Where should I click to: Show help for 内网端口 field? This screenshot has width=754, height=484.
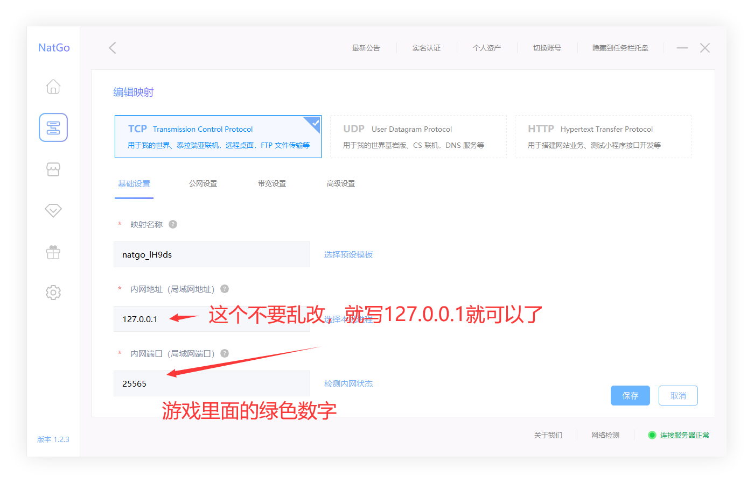225,353
